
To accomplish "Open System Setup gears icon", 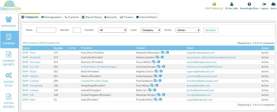I will click(9, 75).
